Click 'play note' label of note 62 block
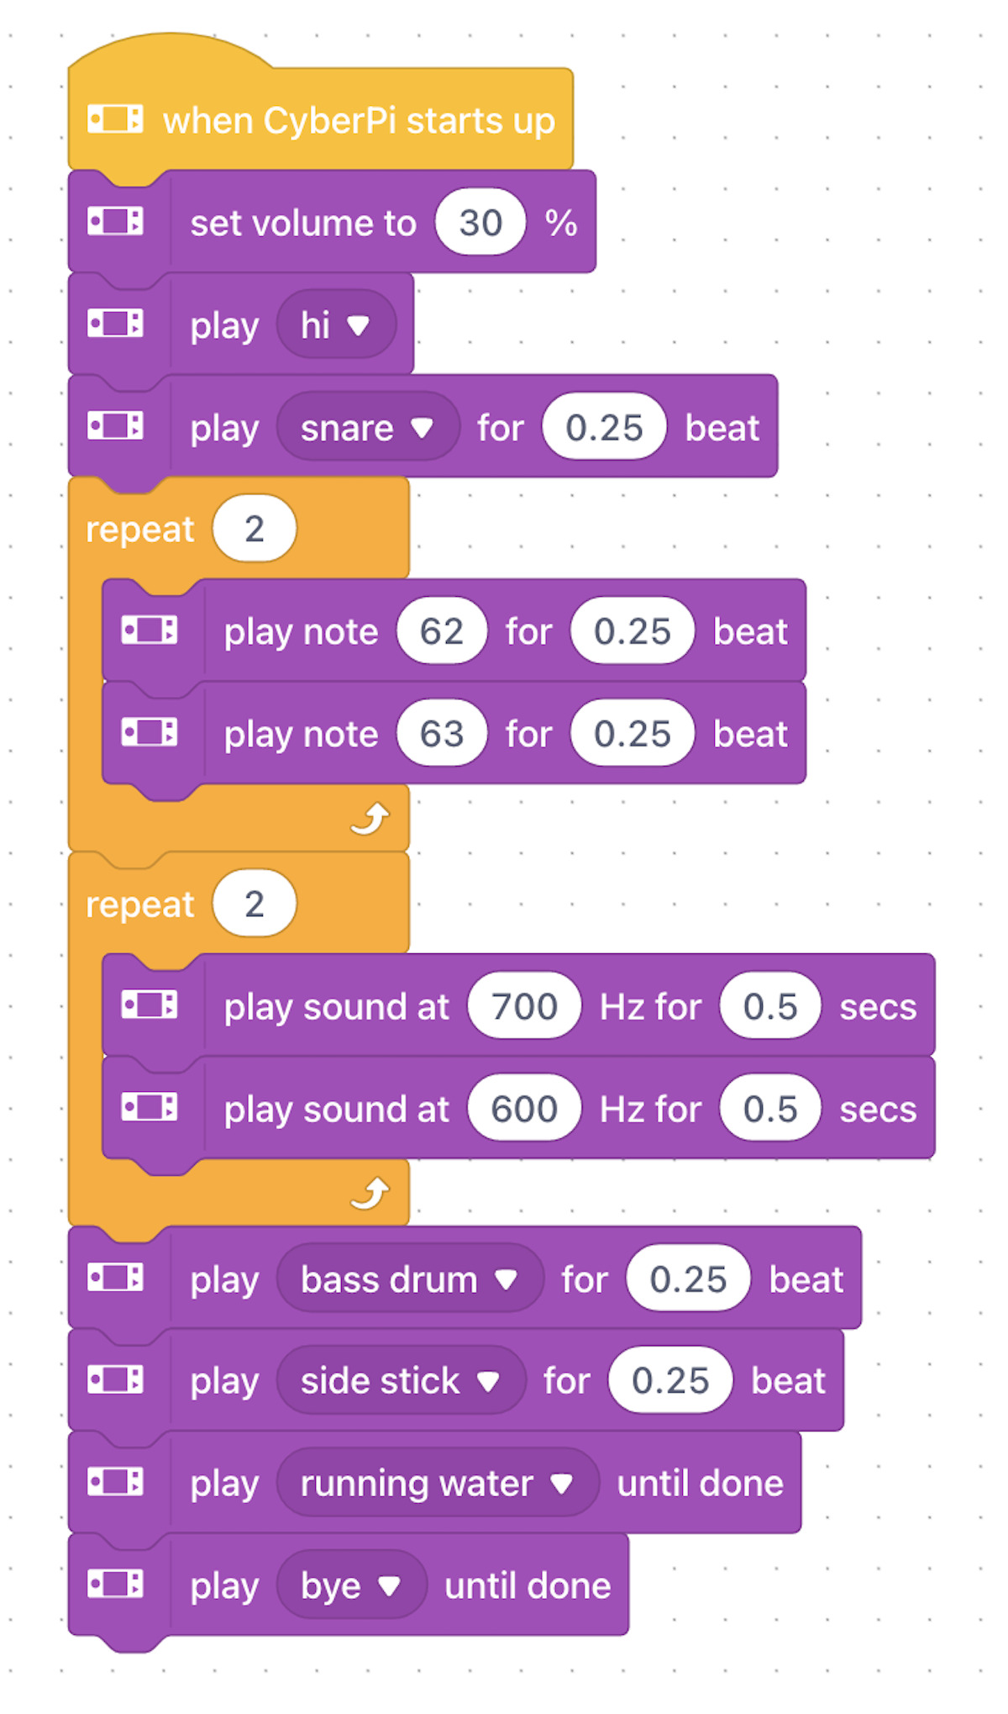The height and width of the screenshot is (1714, 1008). pyautogui.click(x=301, y=633)
